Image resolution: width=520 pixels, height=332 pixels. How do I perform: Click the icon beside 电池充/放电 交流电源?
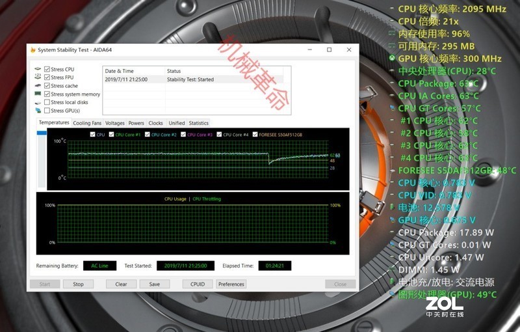pyautogui.click(x=393, y=282)
